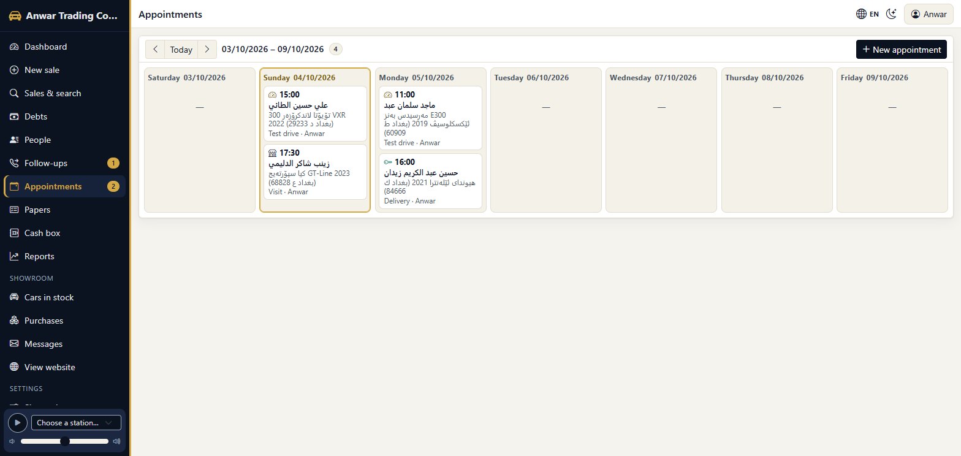Go to previous week arrow

[x=155, y=50]
